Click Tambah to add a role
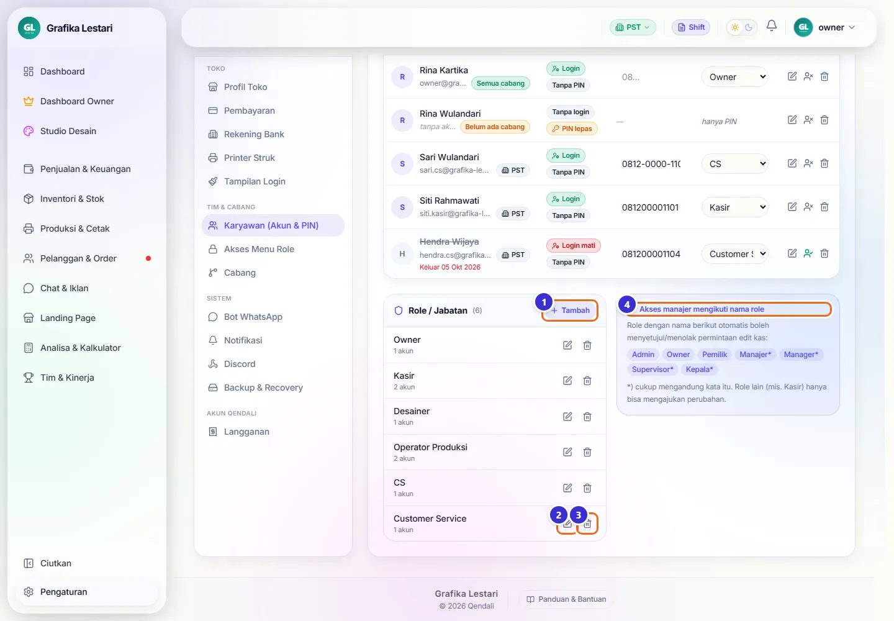 click(x=570, y=310)
